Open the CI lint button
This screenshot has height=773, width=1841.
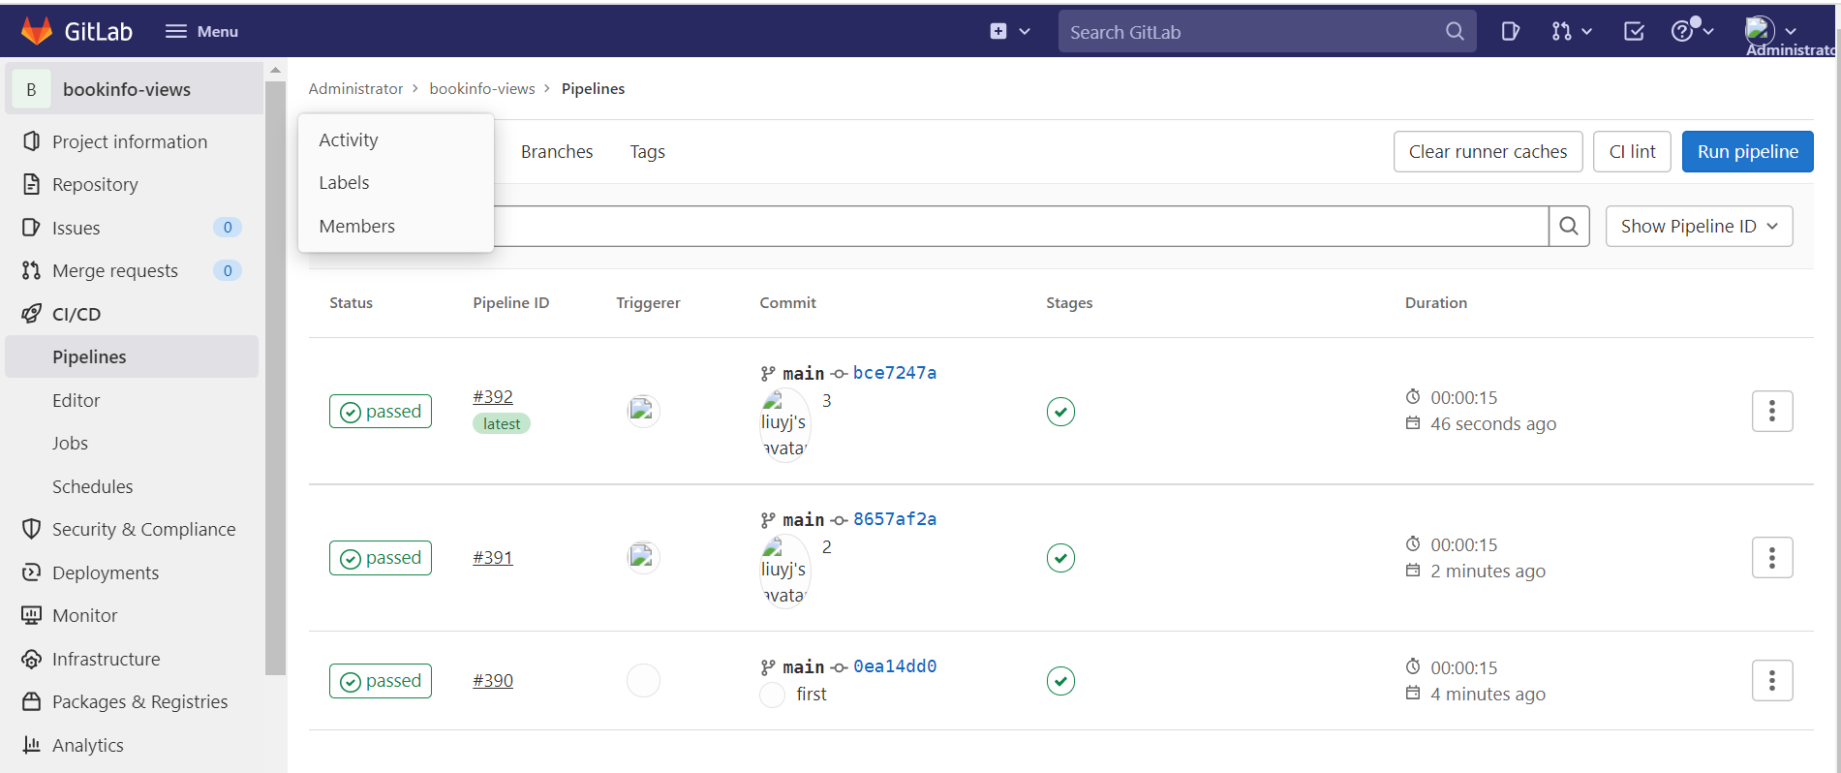[x=1632, y=151]
